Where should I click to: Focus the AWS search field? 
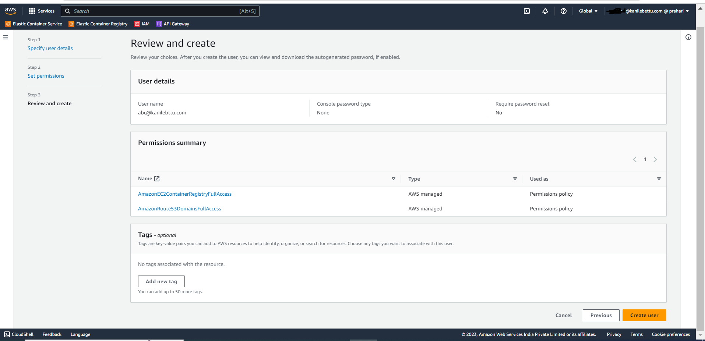tap(160, 11)
